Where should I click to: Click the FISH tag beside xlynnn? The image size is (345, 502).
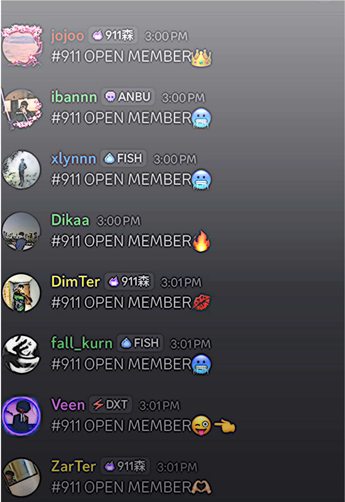coord(123,158)
